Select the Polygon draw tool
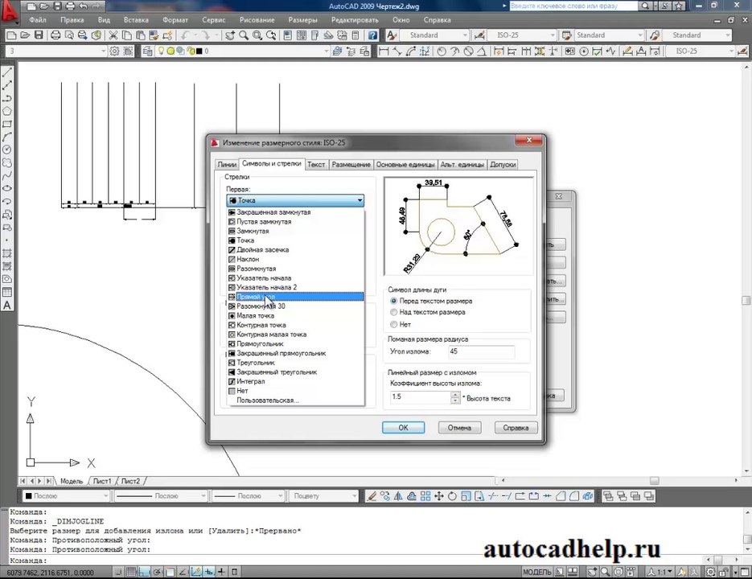Viewport: 752px width, 579px height. (x=7, y=111)
